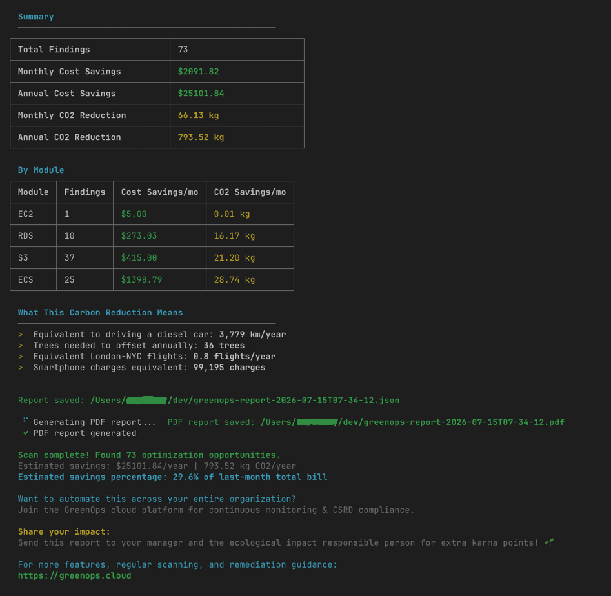Click the '99,195 charges' value
Screen dimensions: 611x596
click(x=229, y=367)
